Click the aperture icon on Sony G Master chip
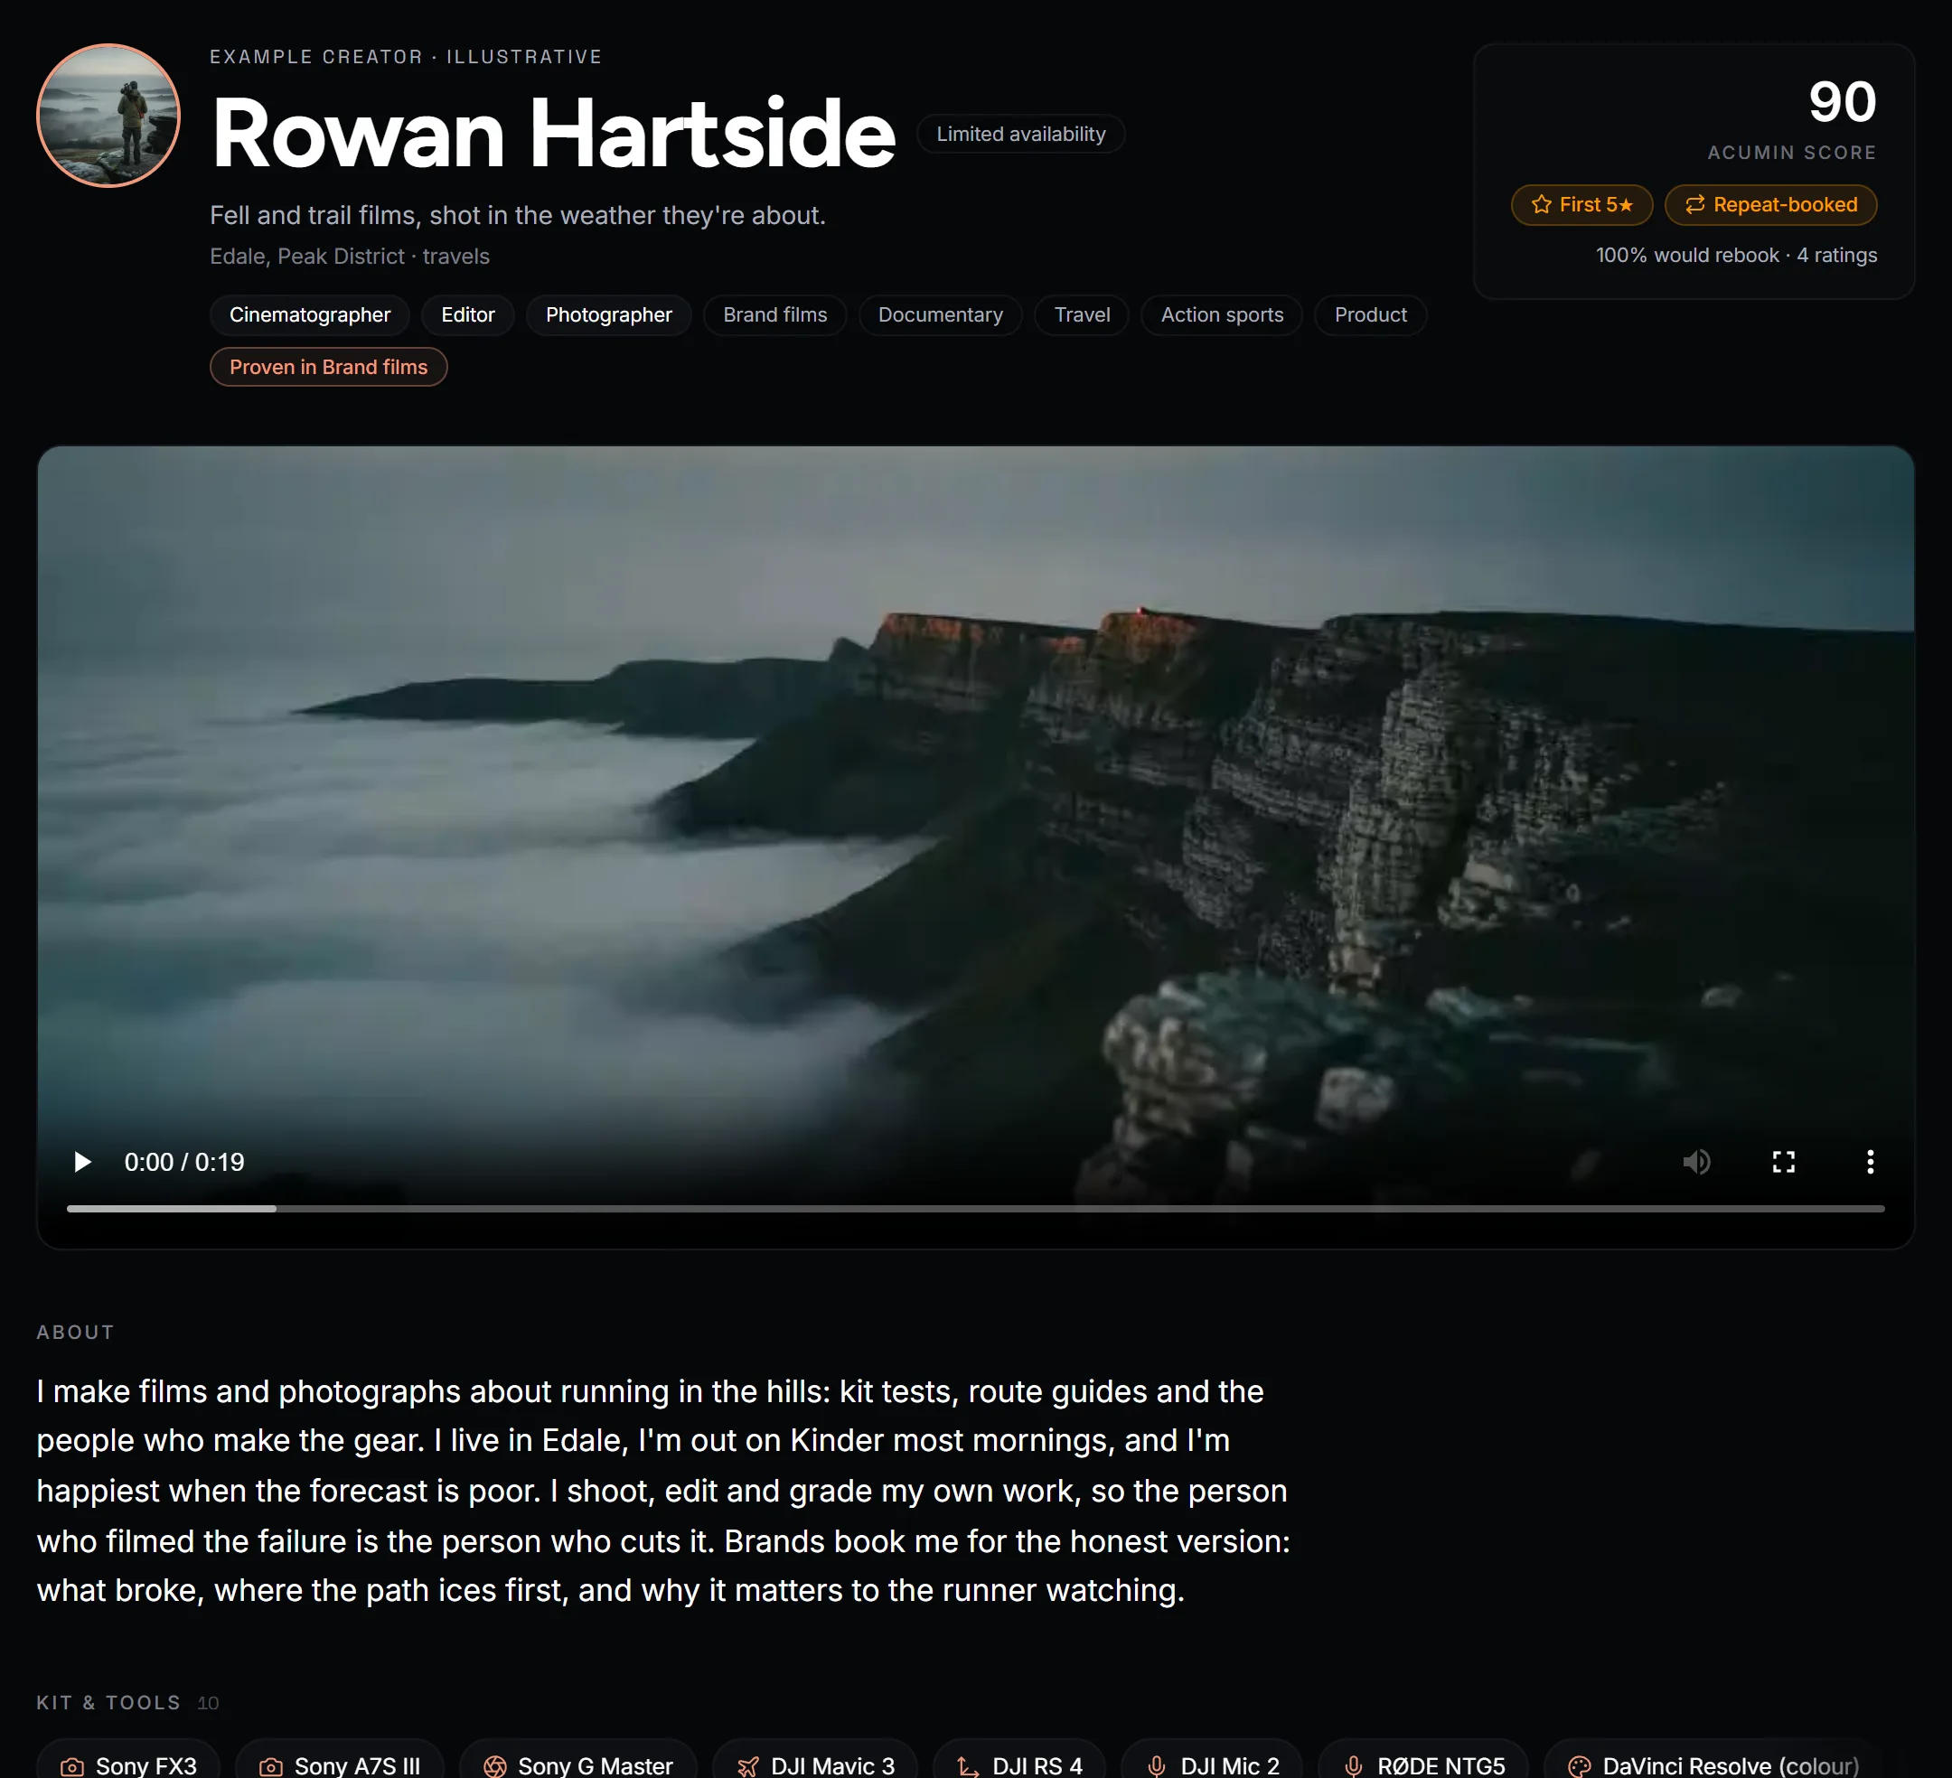The height and width of the screenshot is (1778, 1952). coord(495,1766)
